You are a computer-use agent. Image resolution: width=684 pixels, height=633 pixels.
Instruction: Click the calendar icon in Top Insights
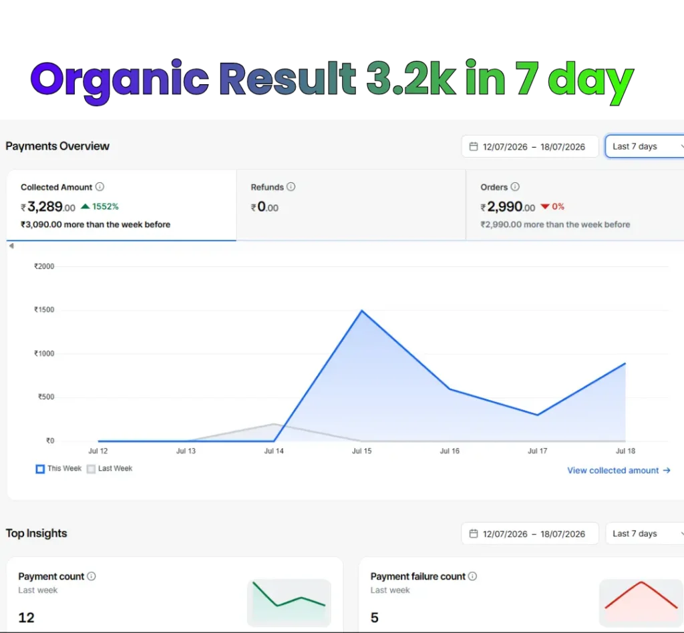[474, 534]
